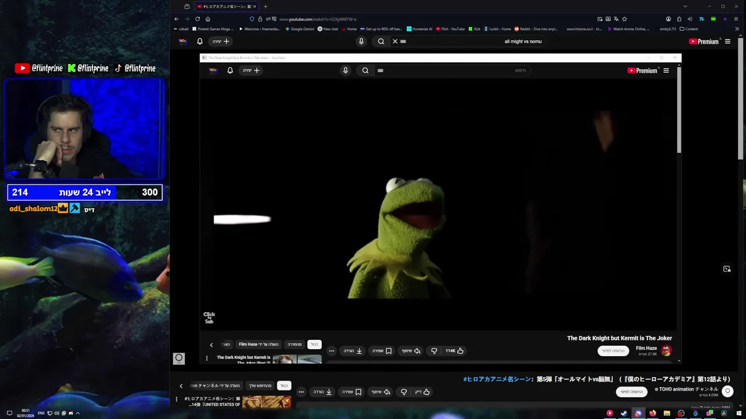Open the 'Google Gemini' bookmark
Image resolution: width=746 pixels, height=419 pixels.
pos(300,29)
